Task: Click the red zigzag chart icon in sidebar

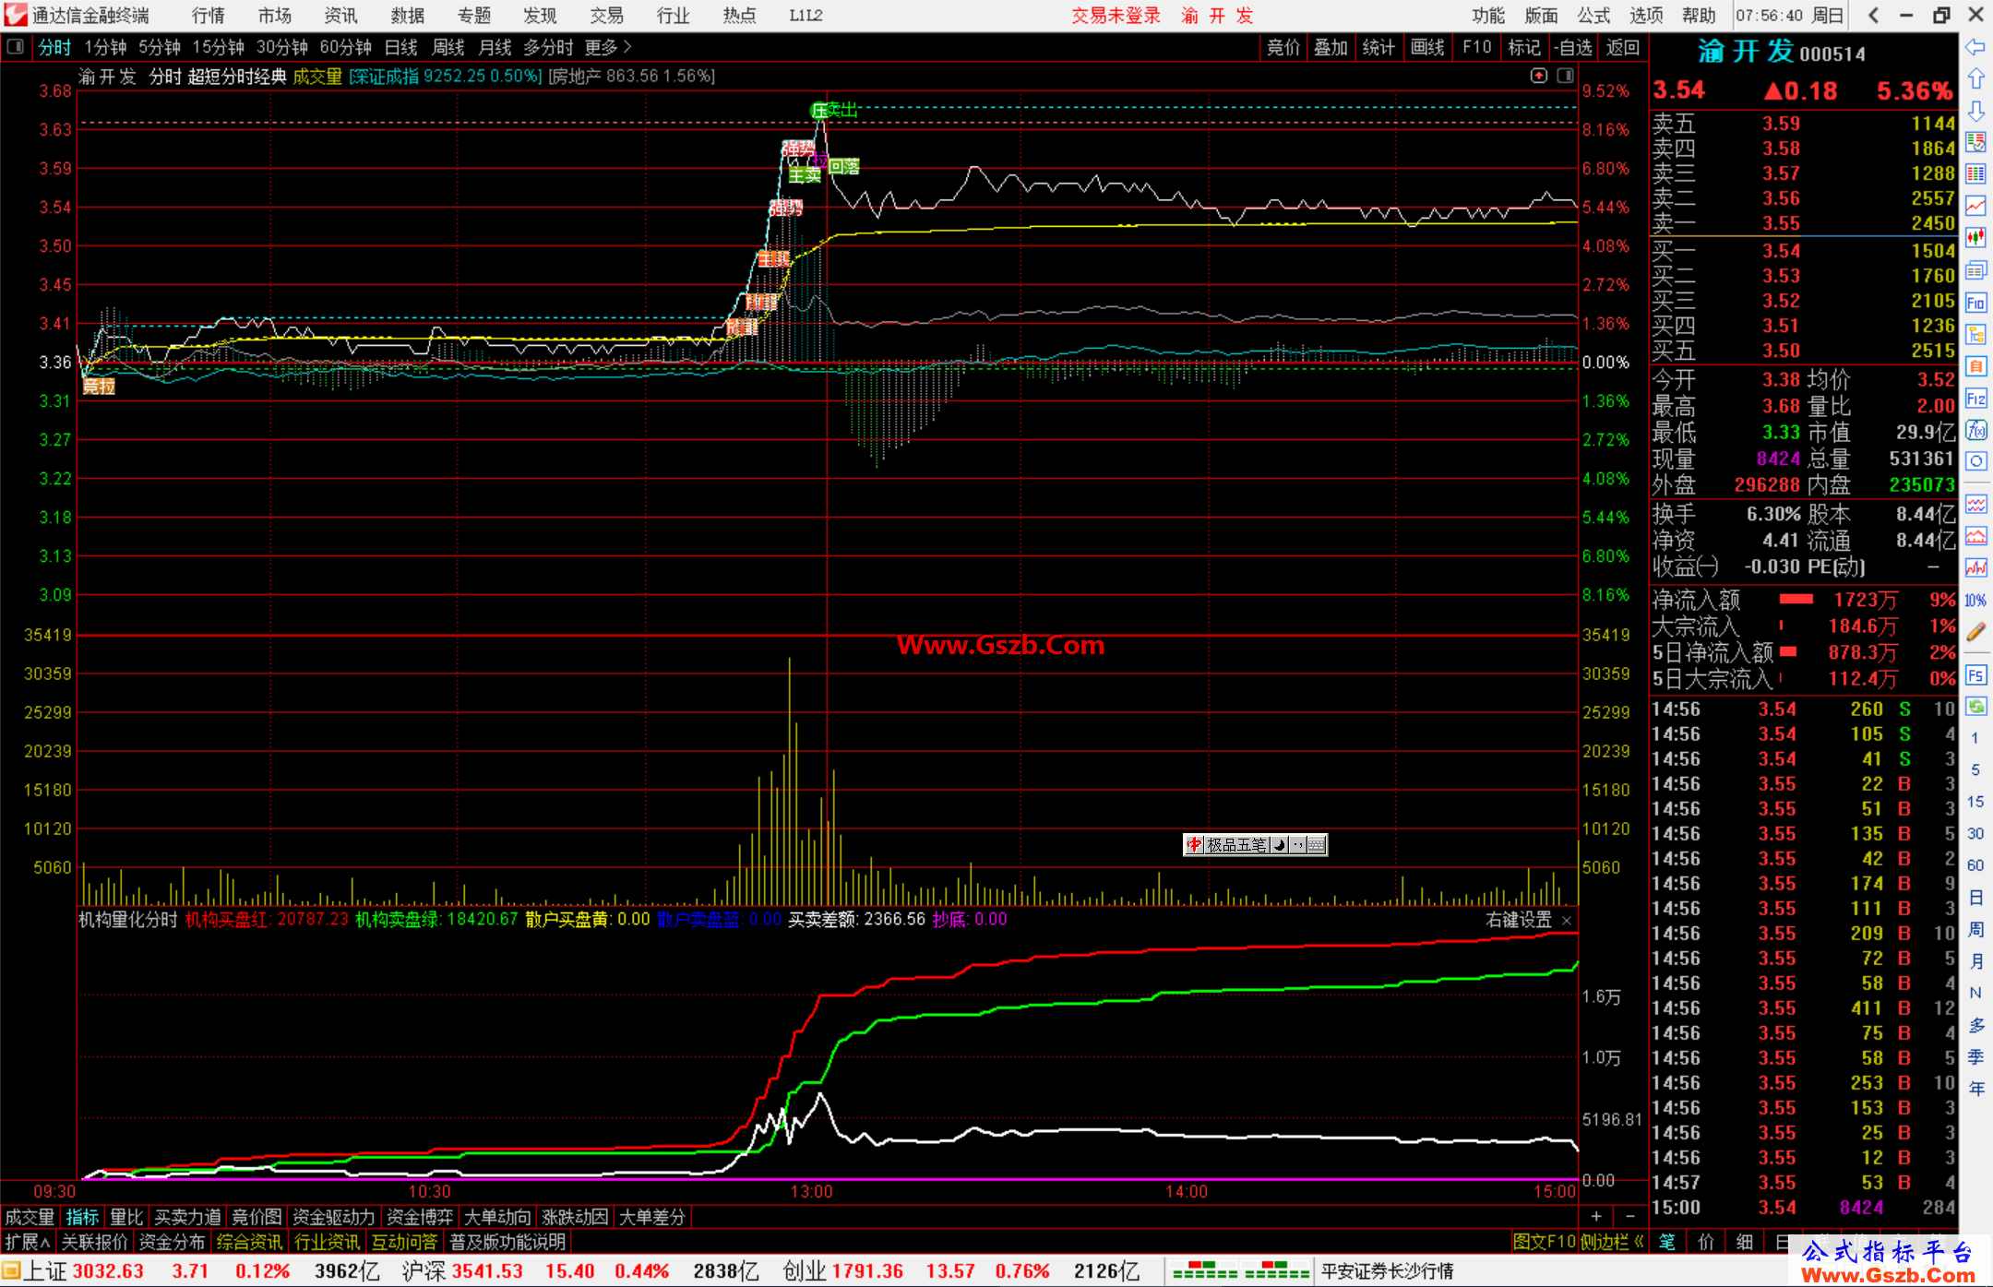Action: [1975, 568]
